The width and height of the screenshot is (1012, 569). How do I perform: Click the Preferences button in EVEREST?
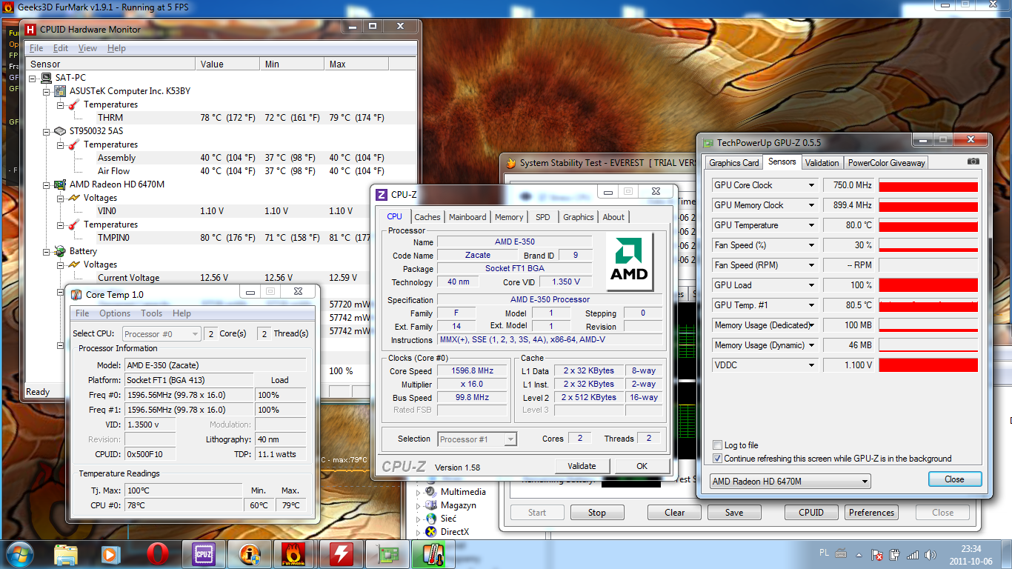click(x=871, y=513)
